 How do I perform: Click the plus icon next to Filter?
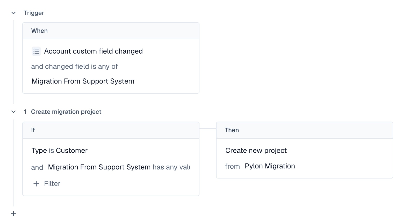coord(36,184)
